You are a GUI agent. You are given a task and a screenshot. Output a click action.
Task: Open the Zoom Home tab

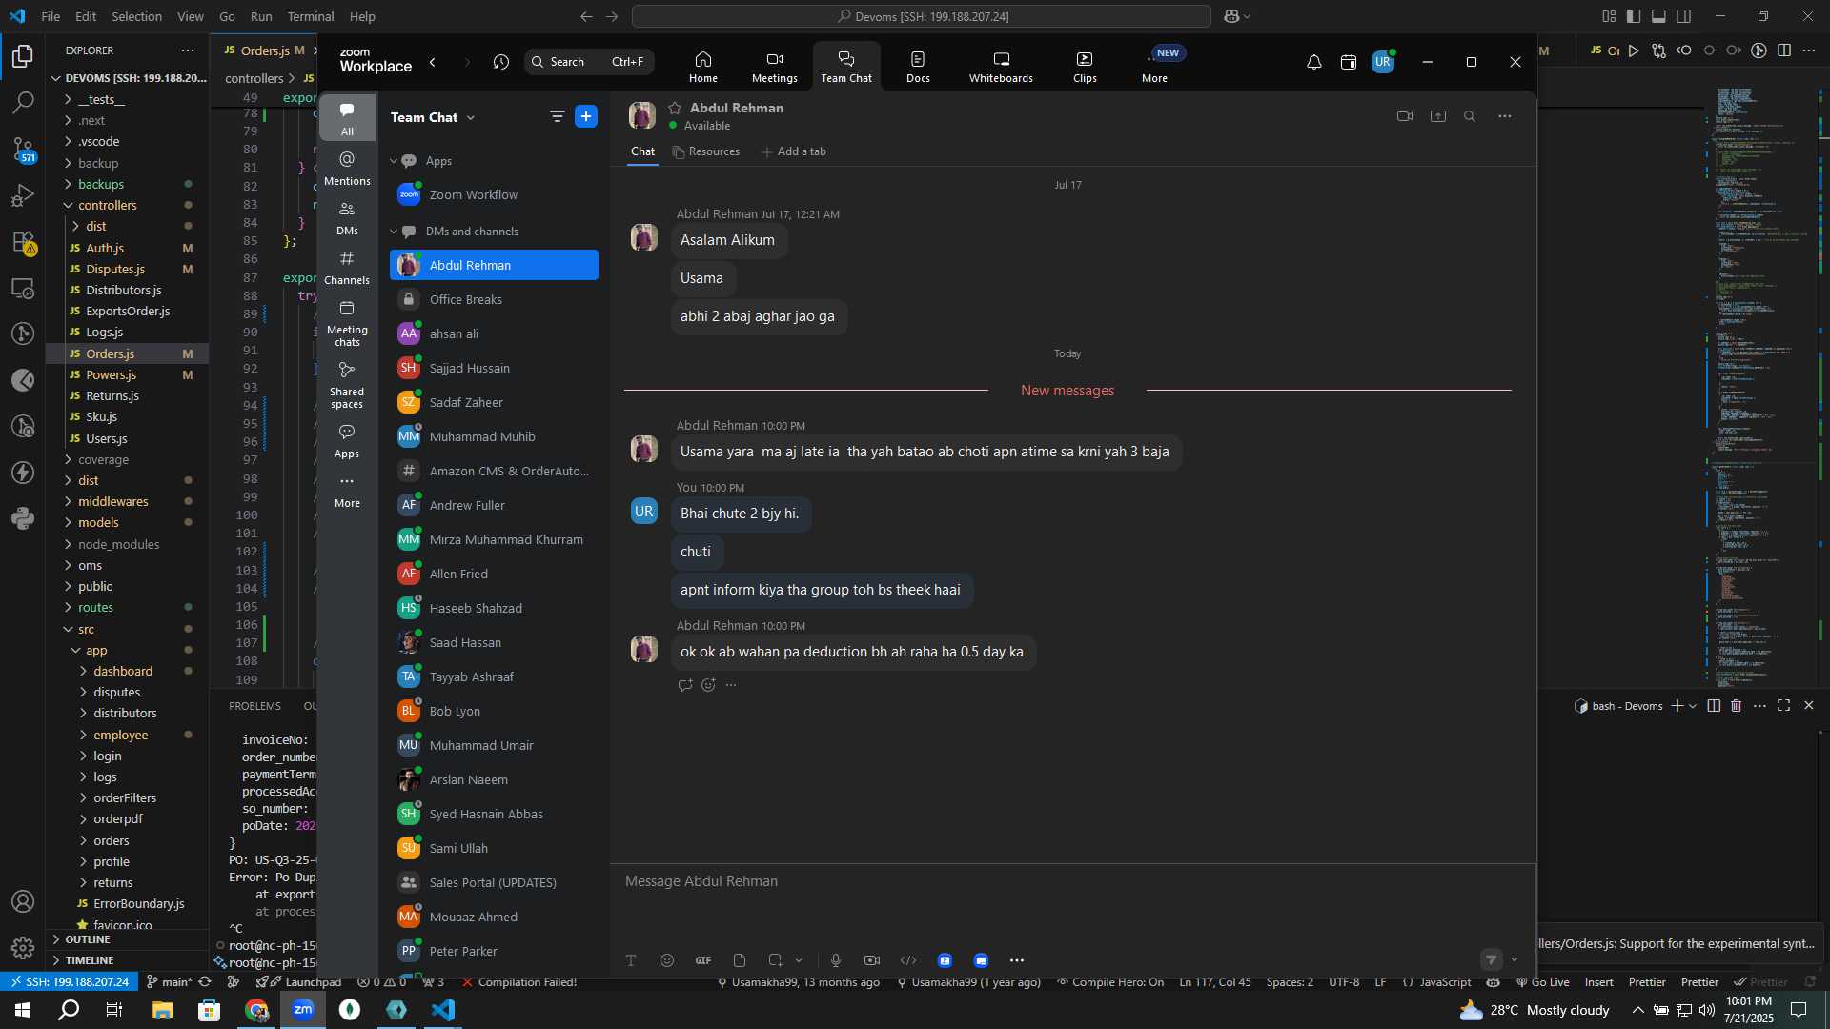point(703,67)
